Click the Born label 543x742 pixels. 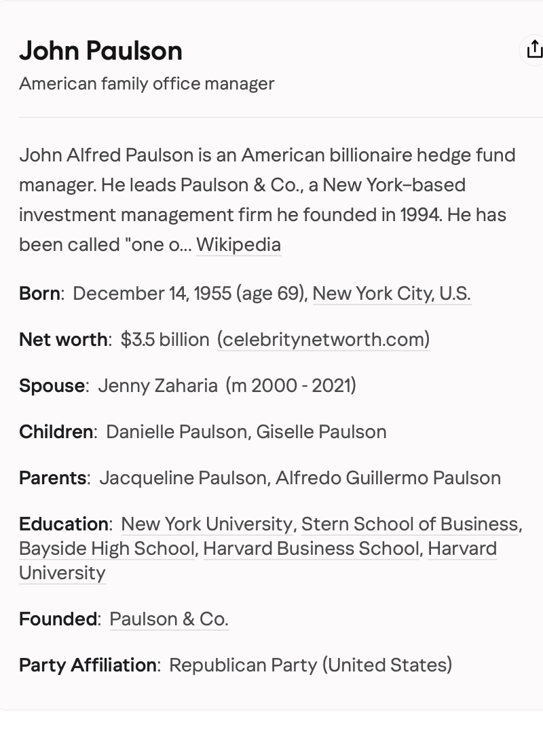39,293
